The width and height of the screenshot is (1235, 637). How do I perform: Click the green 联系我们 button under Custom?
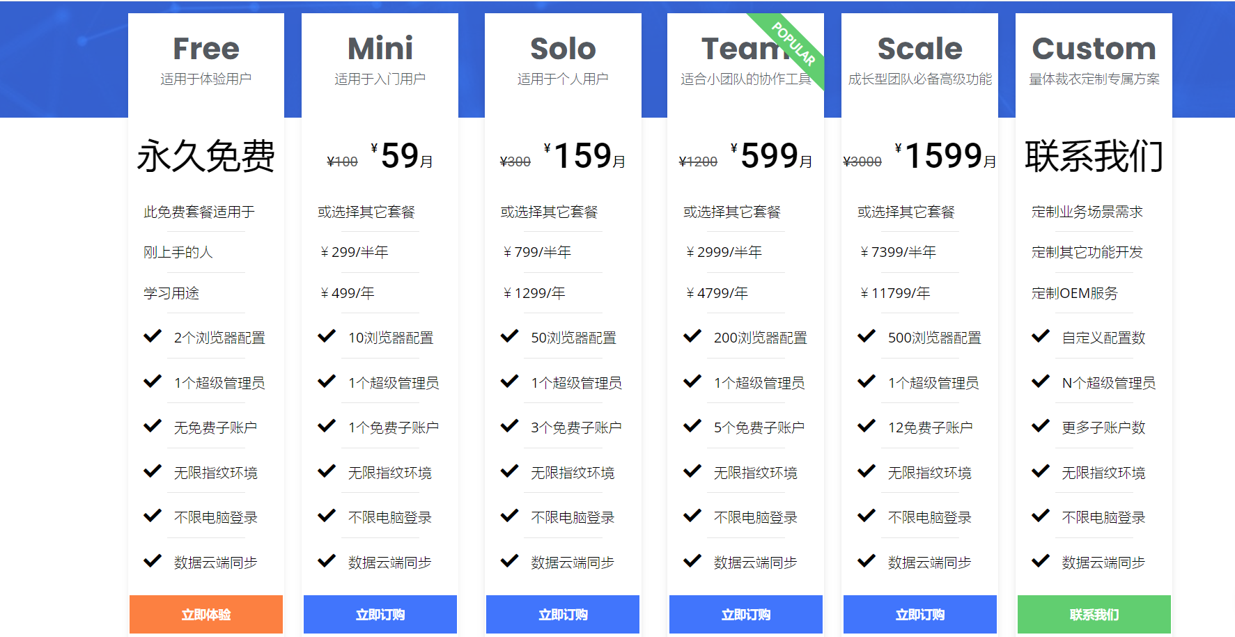(1094, 614)
